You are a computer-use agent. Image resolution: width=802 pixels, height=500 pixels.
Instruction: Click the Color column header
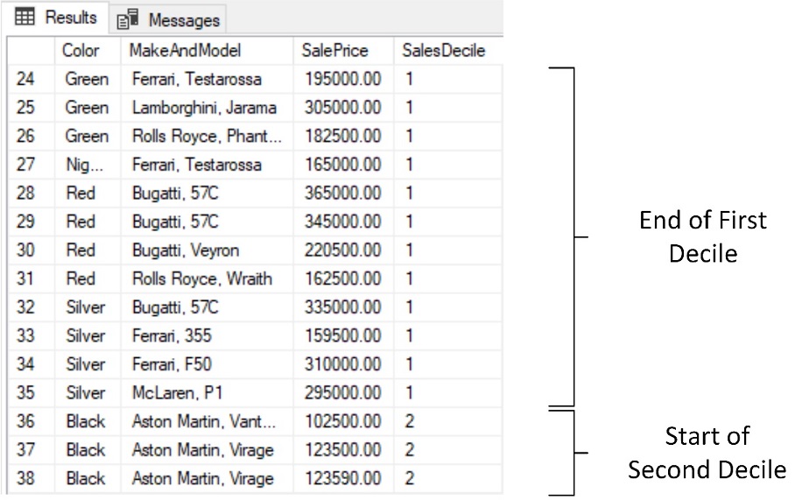81,51
